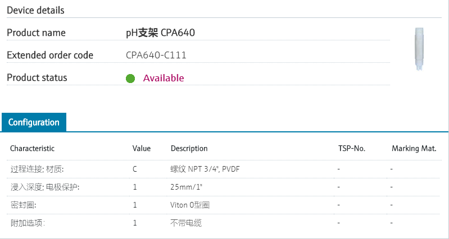Click the Value column header

[141, 149]
